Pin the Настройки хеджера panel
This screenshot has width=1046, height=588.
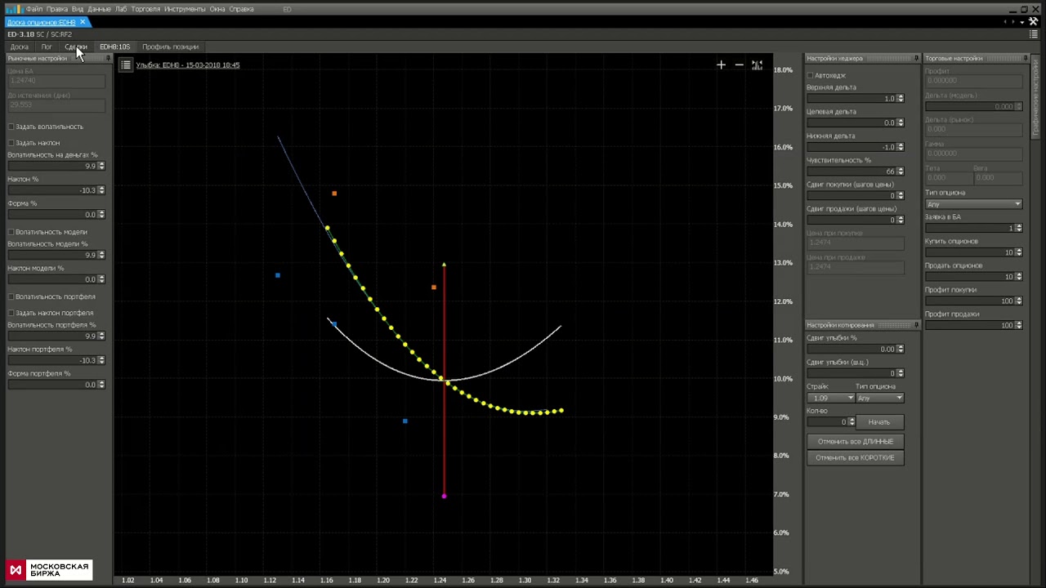click(916, 58)
